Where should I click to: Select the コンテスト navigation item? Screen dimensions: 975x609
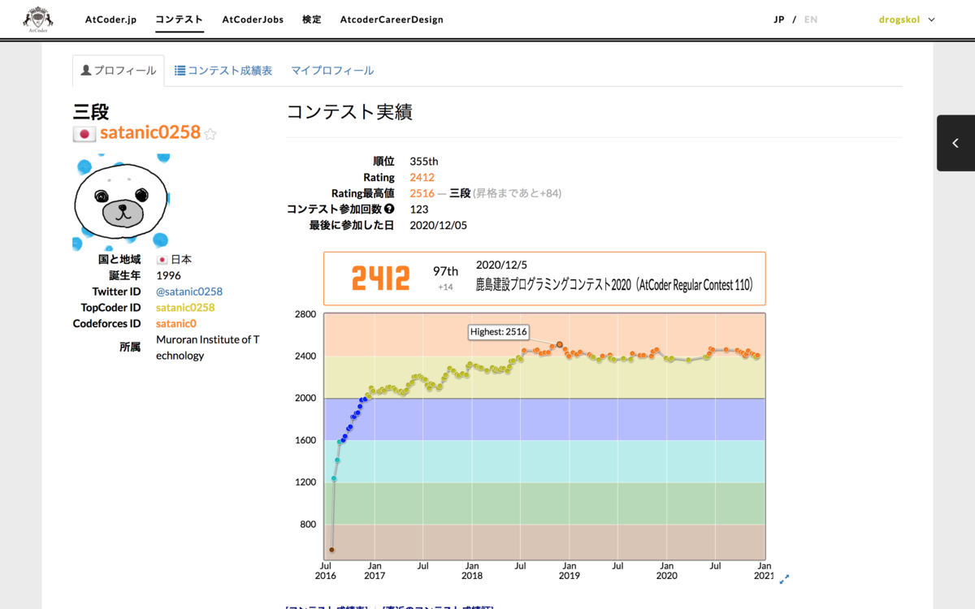click(x=179, y=19)
